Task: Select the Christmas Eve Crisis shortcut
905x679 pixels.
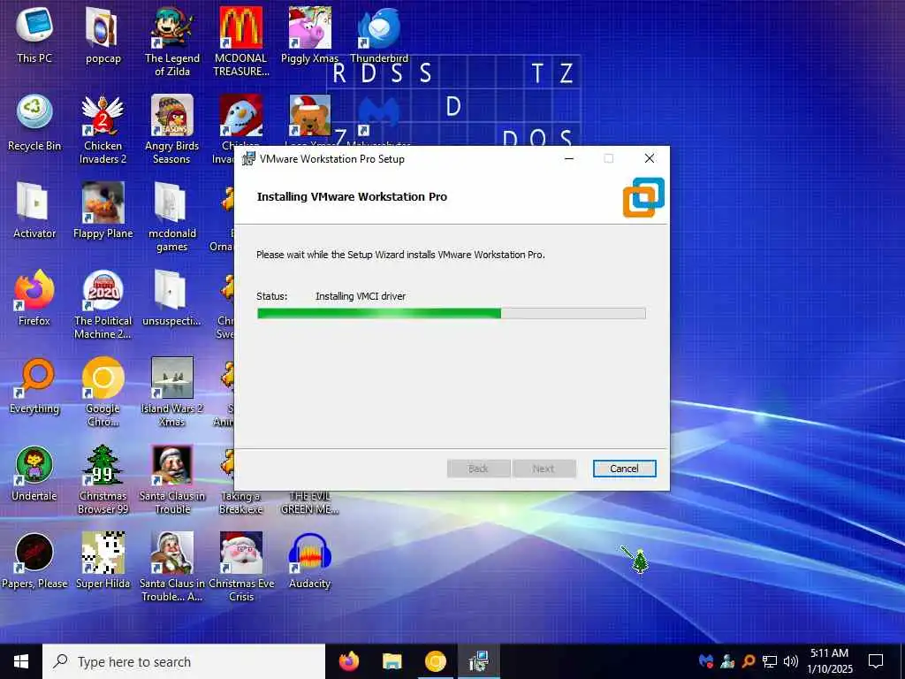Action: tap(240, 567)
